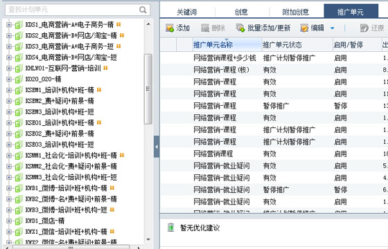The width and height of the screenshot is (388, 249).
Task: Click the 编辑 pencil icon
Action: pos(304,28)
